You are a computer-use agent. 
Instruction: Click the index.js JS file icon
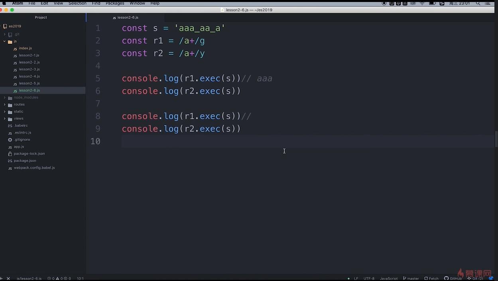[x=15, y=49]
